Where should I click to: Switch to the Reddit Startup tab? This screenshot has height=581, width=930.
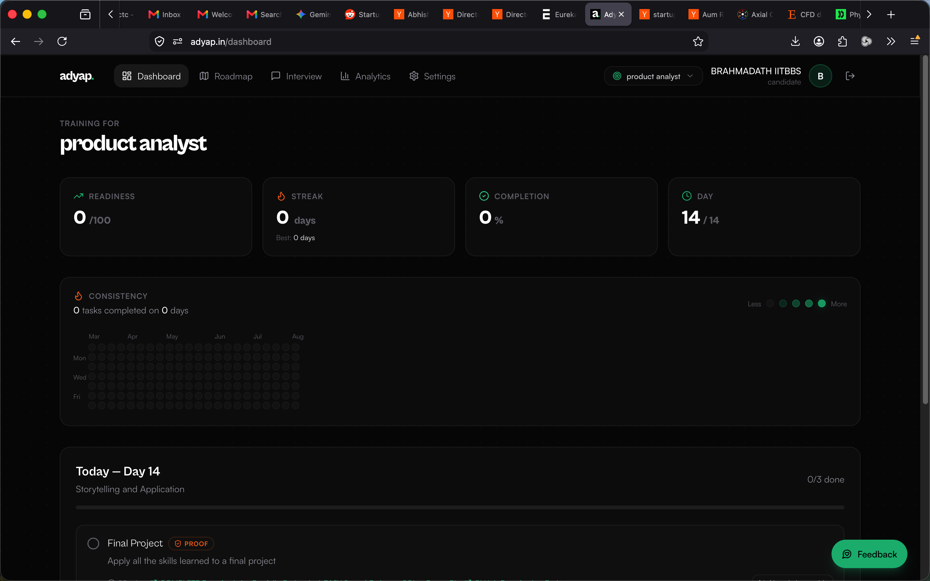(362, 15)
